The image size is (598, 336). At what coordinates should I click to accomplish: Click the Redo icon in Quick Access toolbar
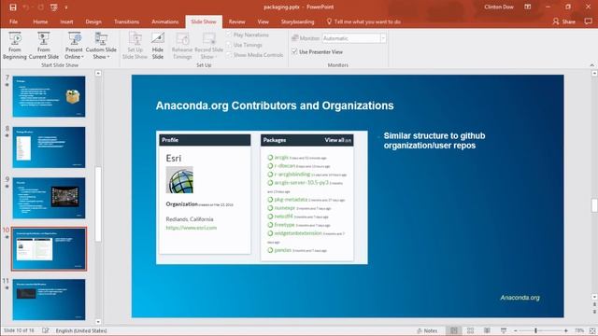coord(40,7)
